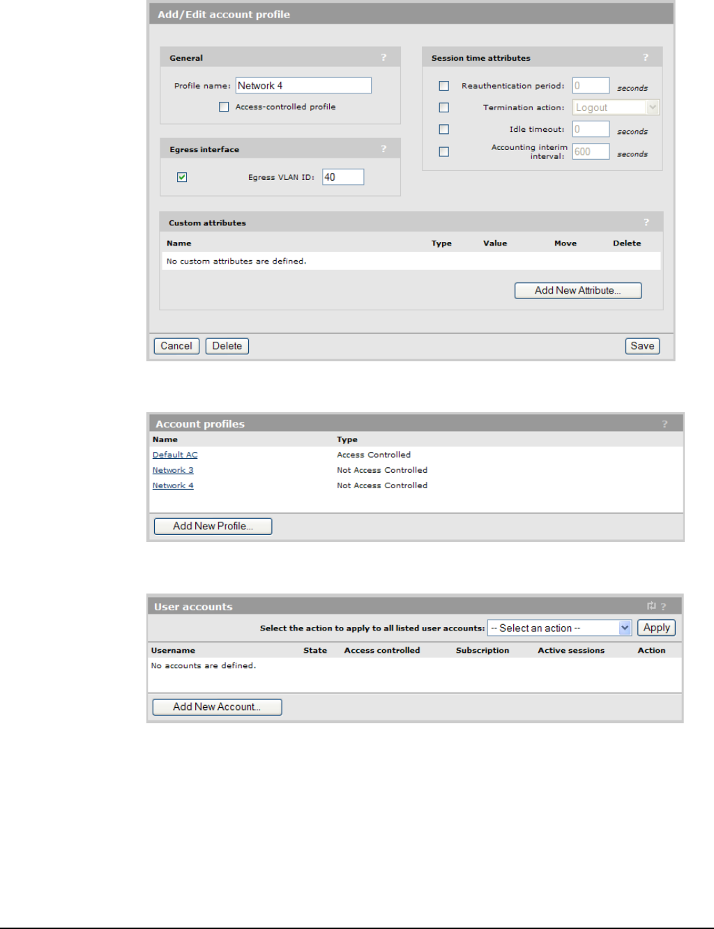714x929 pixels.
Task: Apply the selected user account action
Action: 656,628
